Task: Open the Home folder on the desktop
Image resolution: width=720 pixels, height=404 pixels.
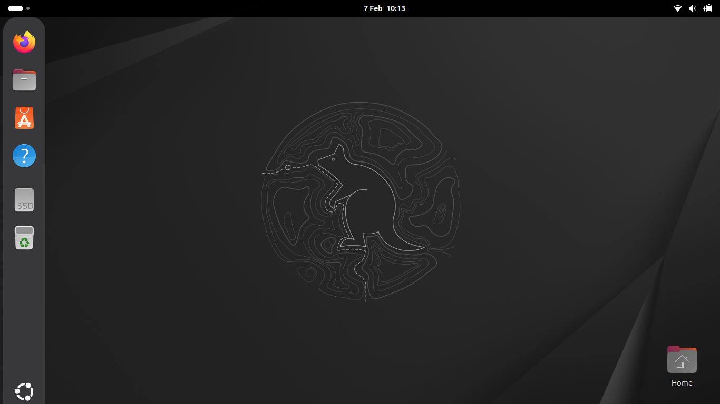Action: (x=682, y=360)
